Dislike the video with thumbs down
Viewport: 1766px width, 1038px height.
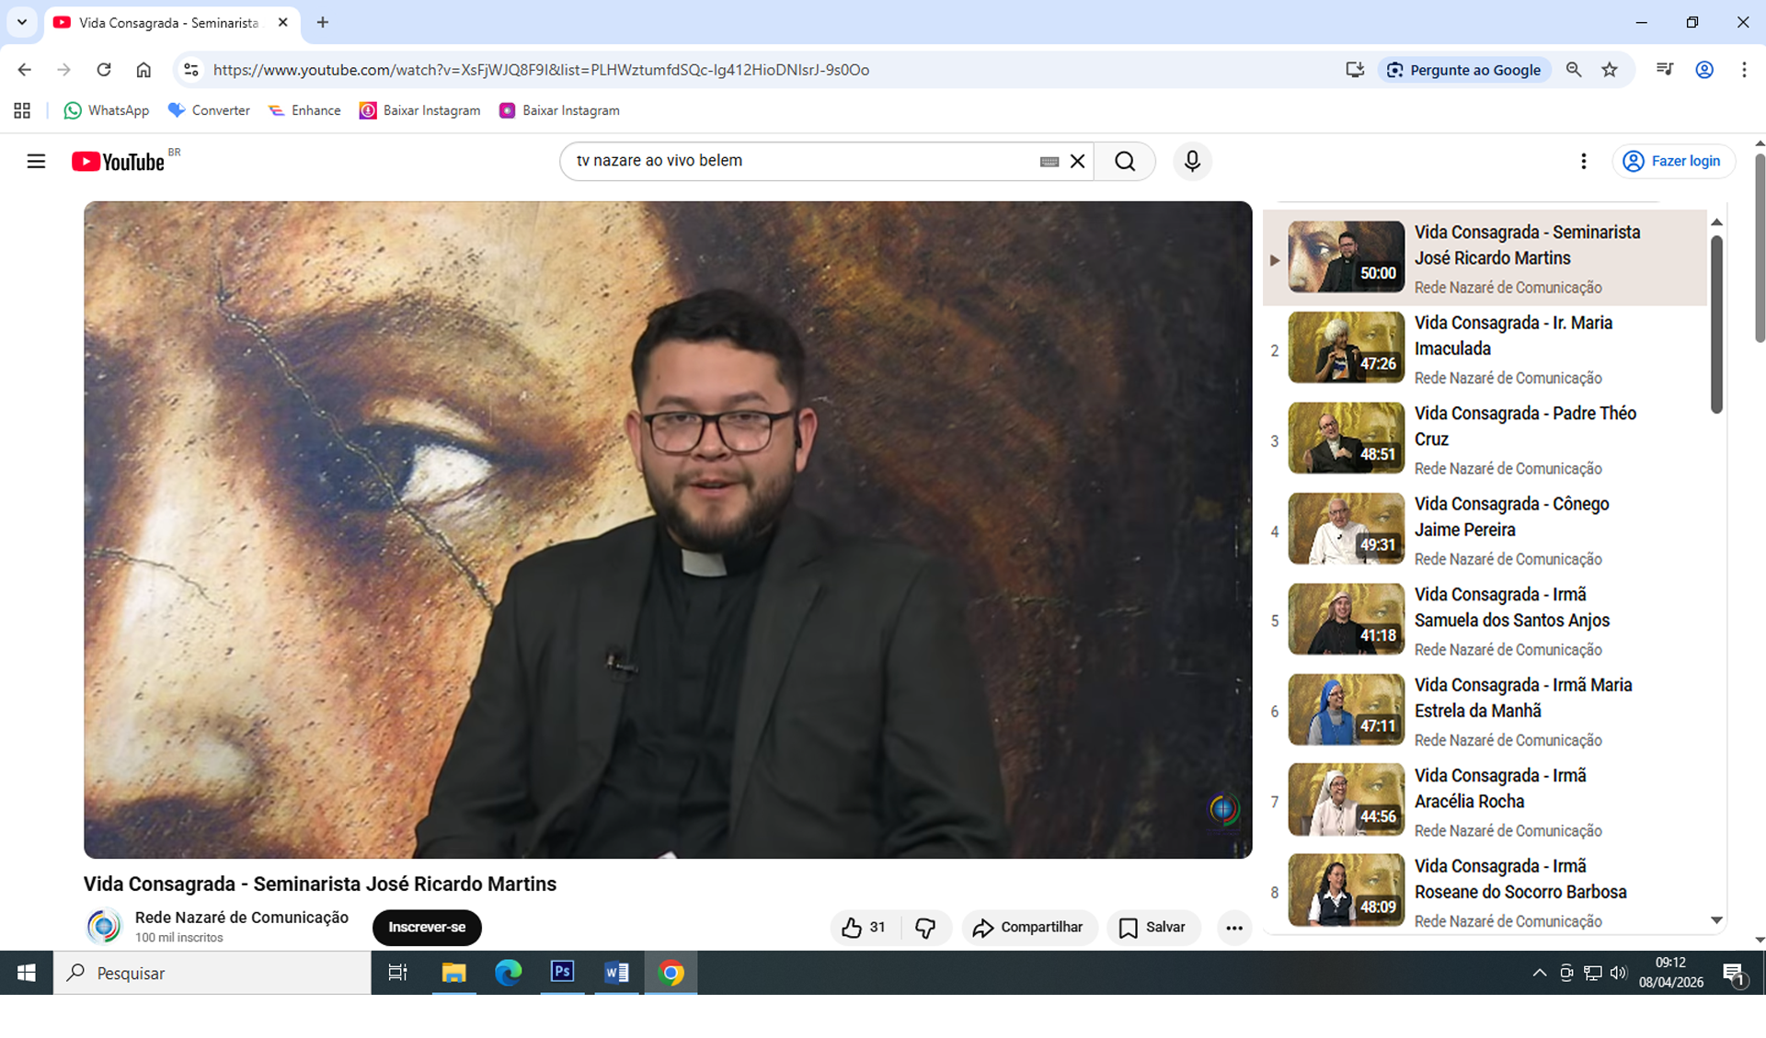[925, 928]
